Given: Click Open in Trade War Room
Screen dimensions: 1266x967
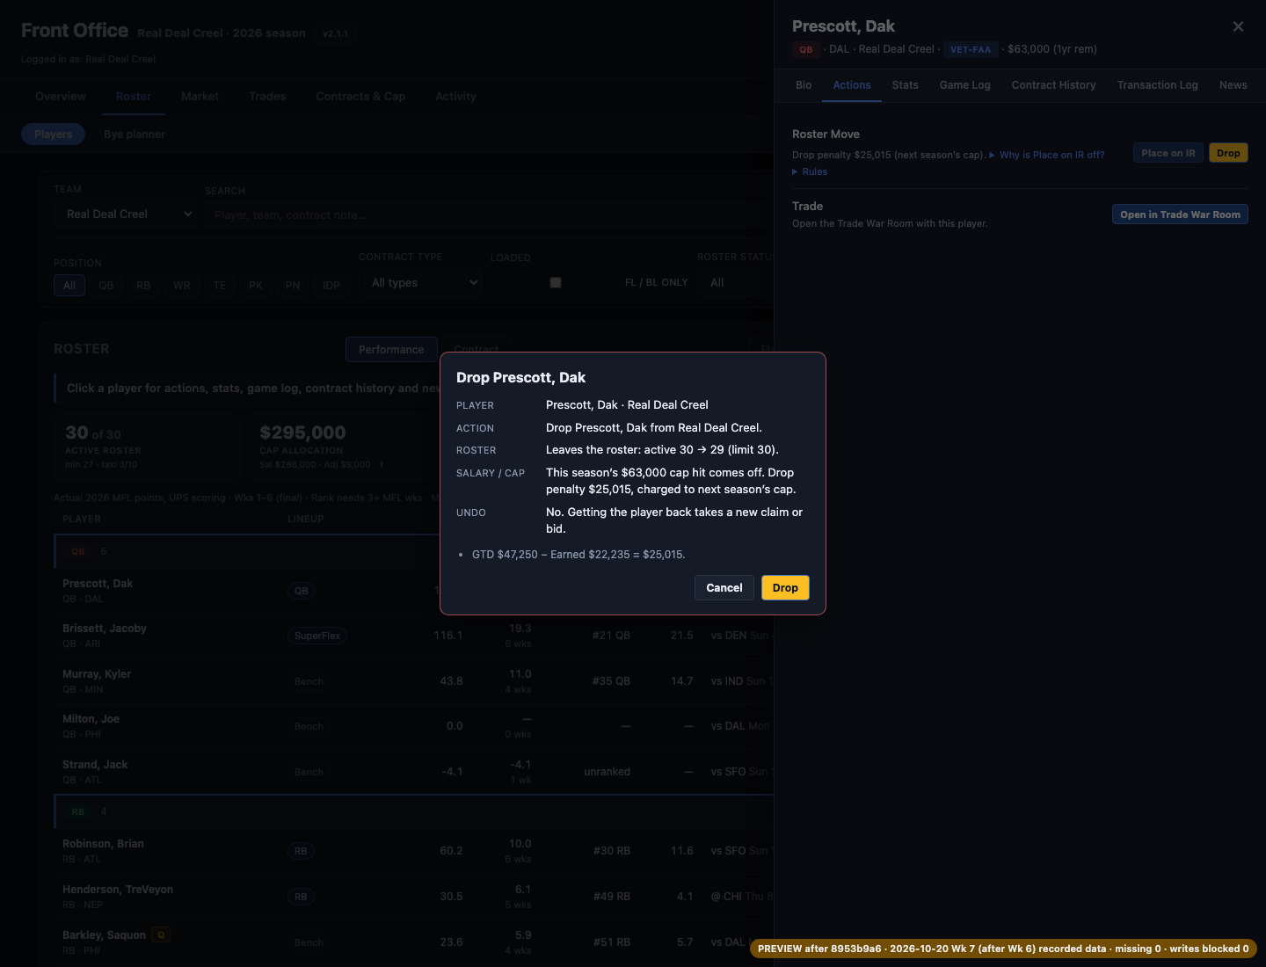Looking at the screenshot, I should (x=1180, y=214).
